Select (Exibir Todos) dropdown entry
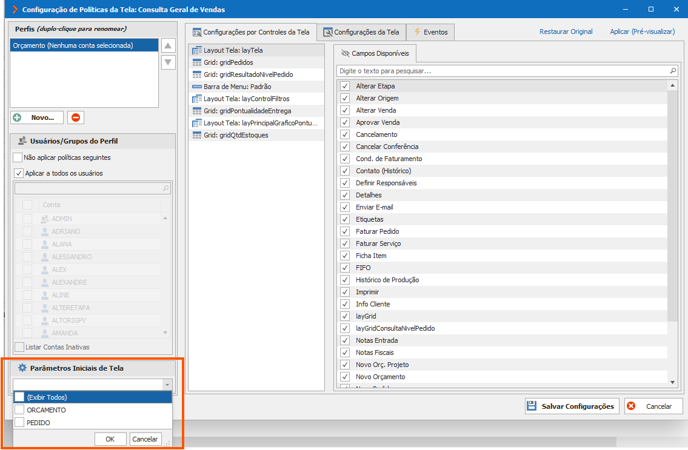This screenshot has height=450, width=688. tap(93, 397)
